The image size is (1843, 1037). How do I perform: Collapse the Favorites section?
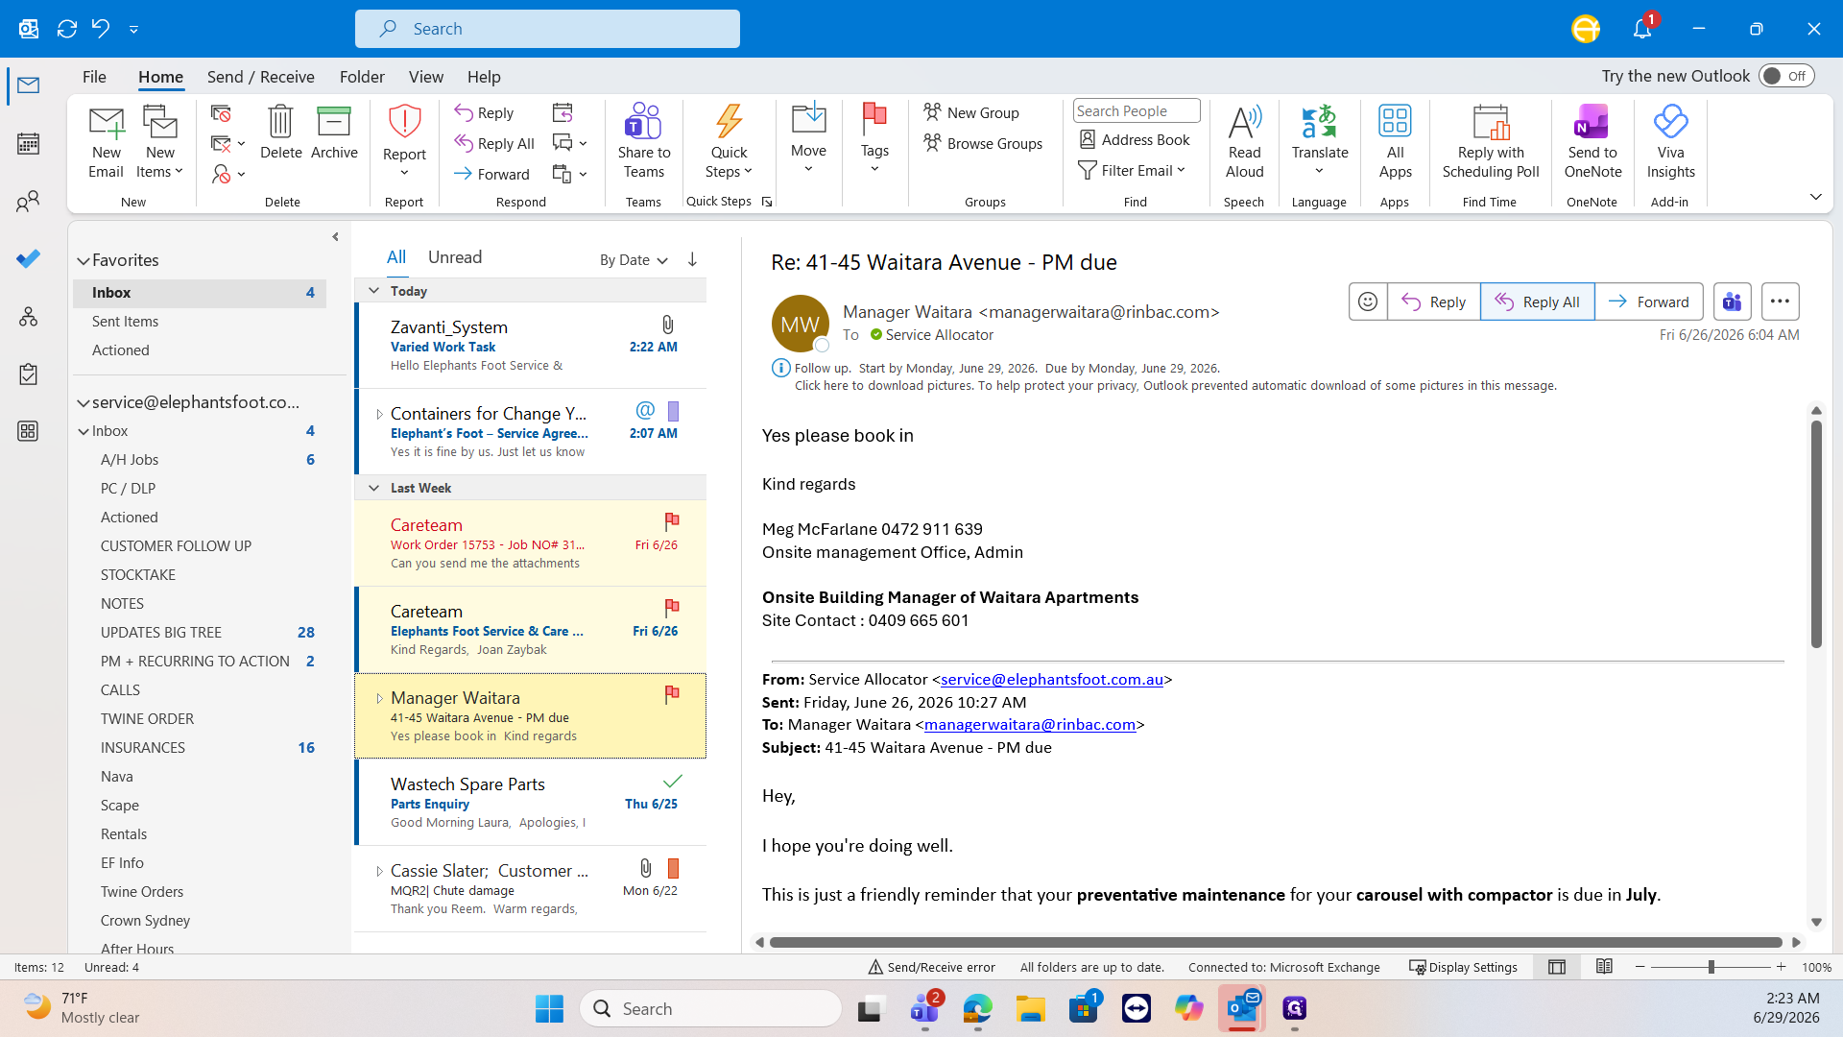click(84, 260)
